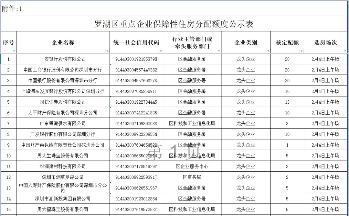
Task: Select quota 1 in 中国财产再保险 row
Action: [287, 145]
